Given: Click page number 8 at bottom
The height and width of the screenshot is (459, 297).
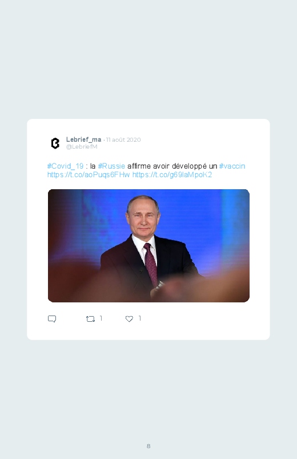Looking at the screenshot, I should tap(148, 446).
